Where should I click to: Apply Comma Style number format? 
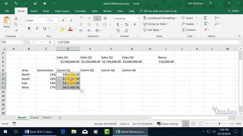[134, 25]
